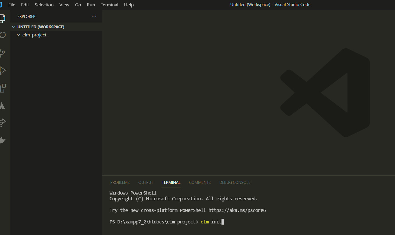Open the Selection menu
The width and height of the screenshot is (395, 235).
(x=44, y=5)
